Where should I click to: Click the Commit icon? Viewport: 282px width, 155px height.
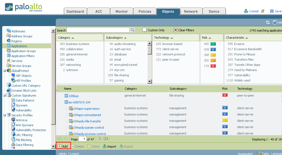[x=246, y=11]
